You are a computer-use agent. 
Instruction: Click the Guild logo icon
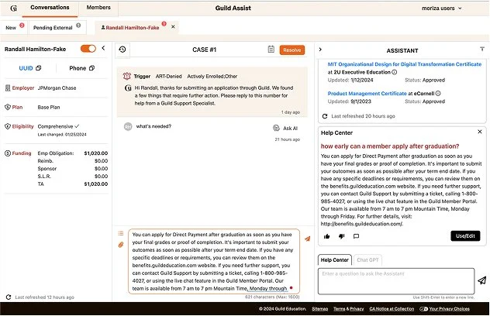point(13,9)
